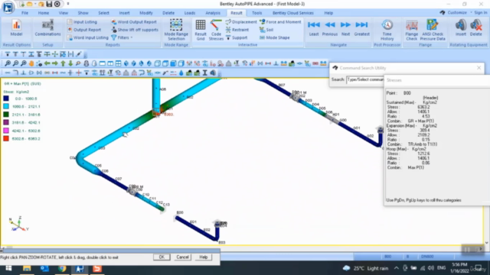Viewport: 490px width, 275px height.
Task: Open the Output Report
Action: tap(84, 30)
